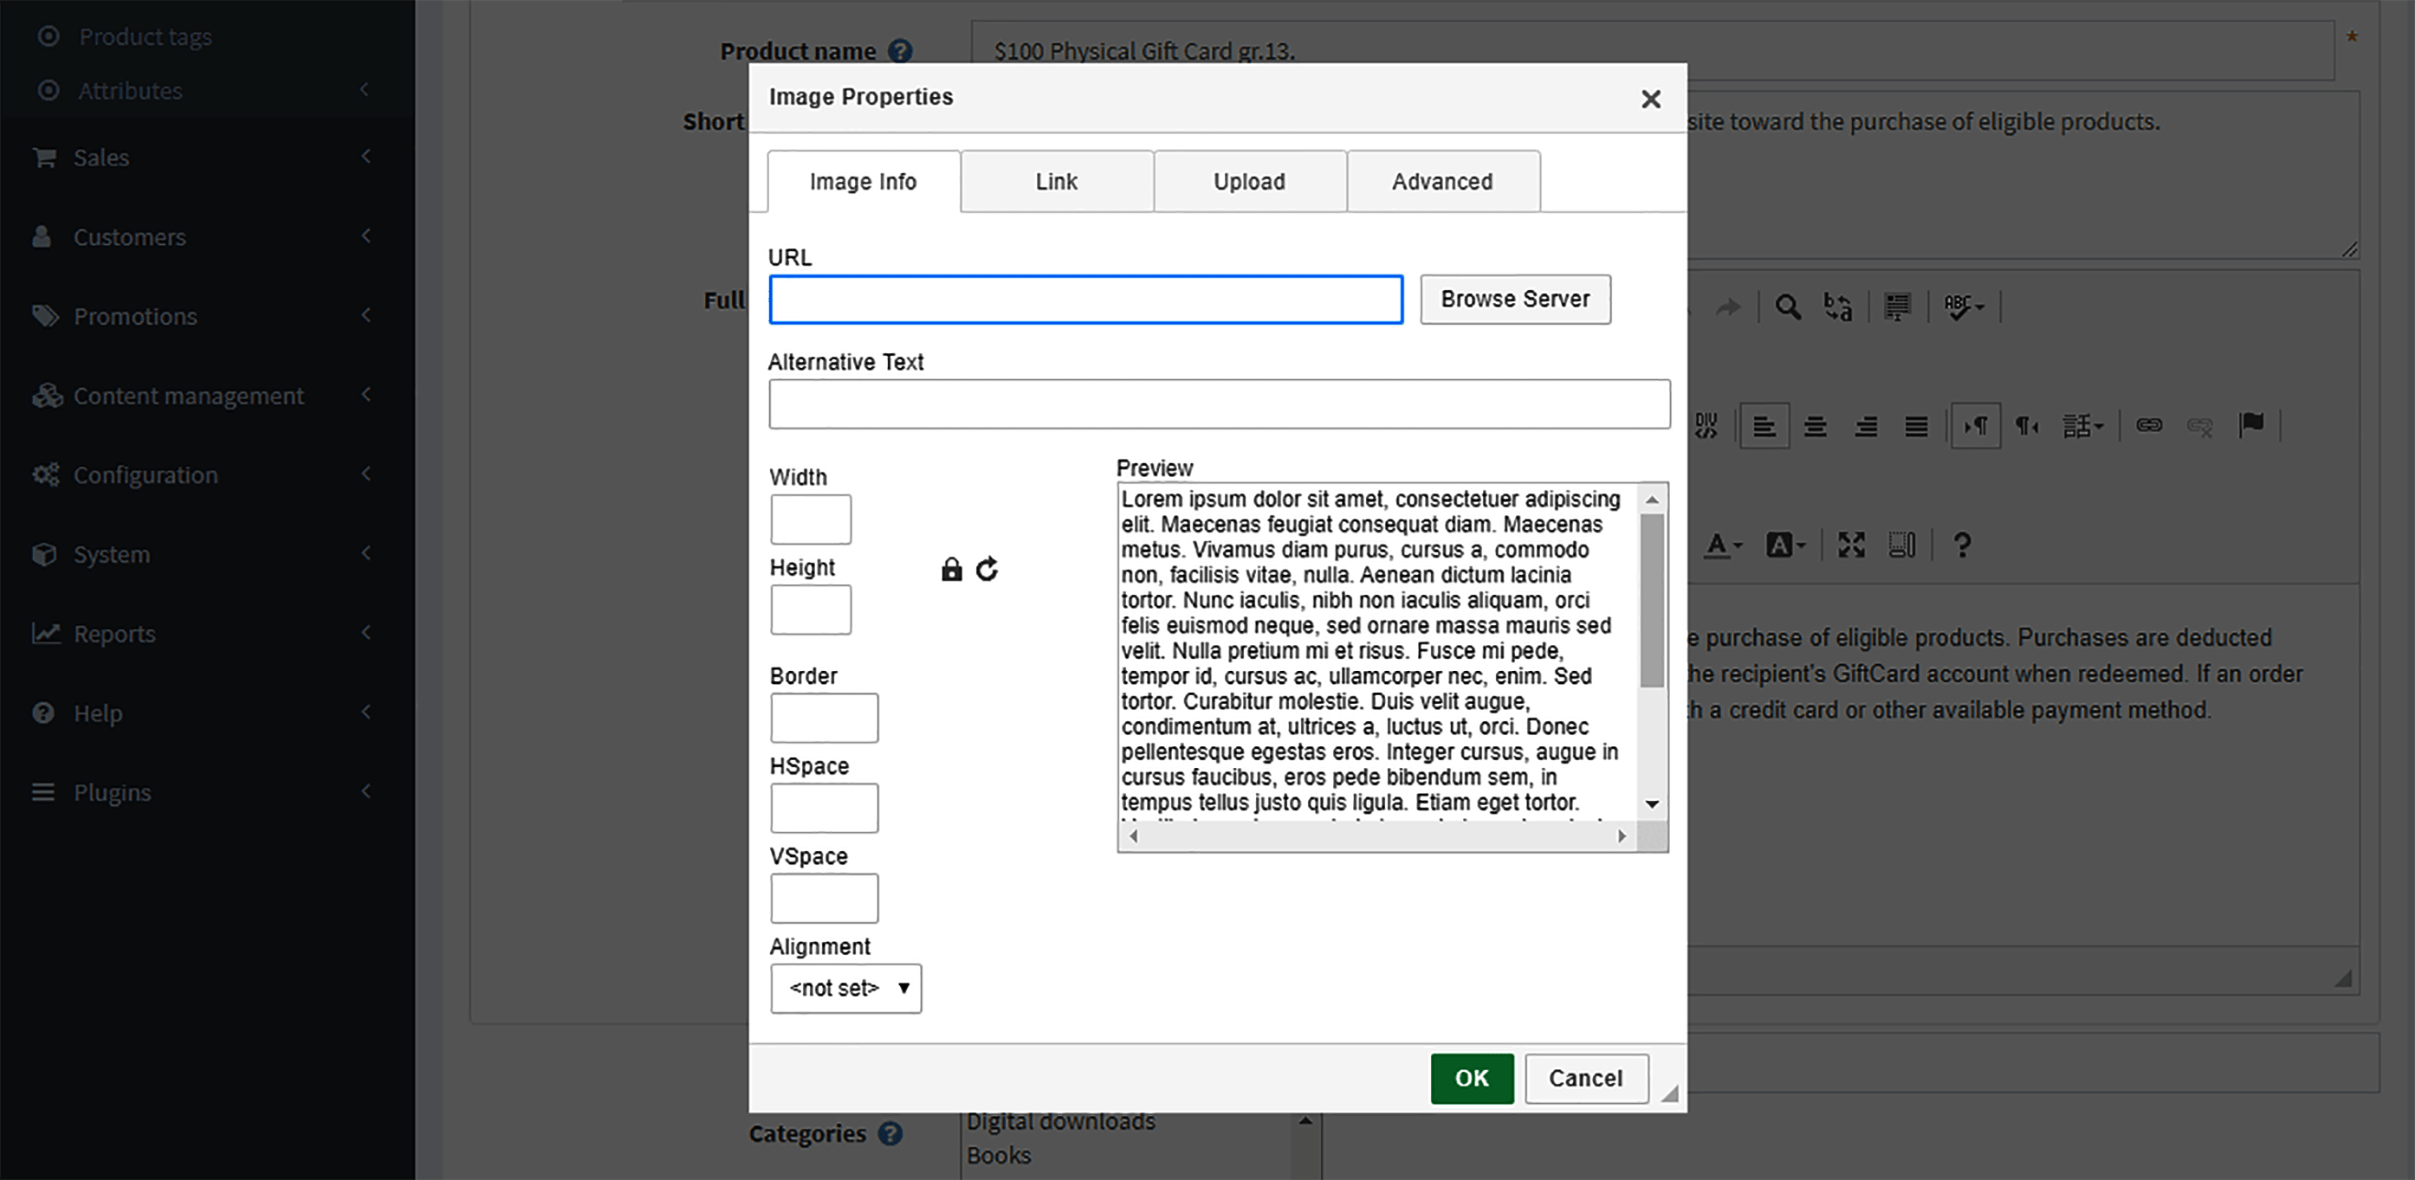Close the Image Properties dialog
2415x1180 pixels.
pos(1651,99)
